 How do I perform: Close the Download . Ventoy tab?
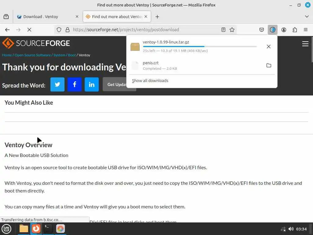click(77, 17)
